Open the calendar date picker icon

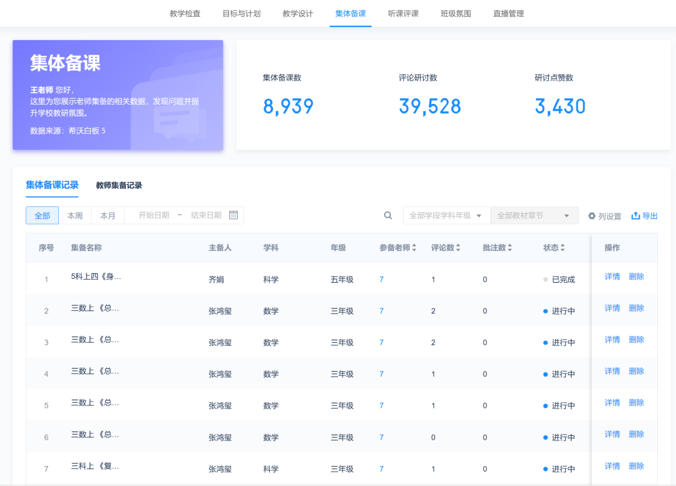tap(233, 215)
